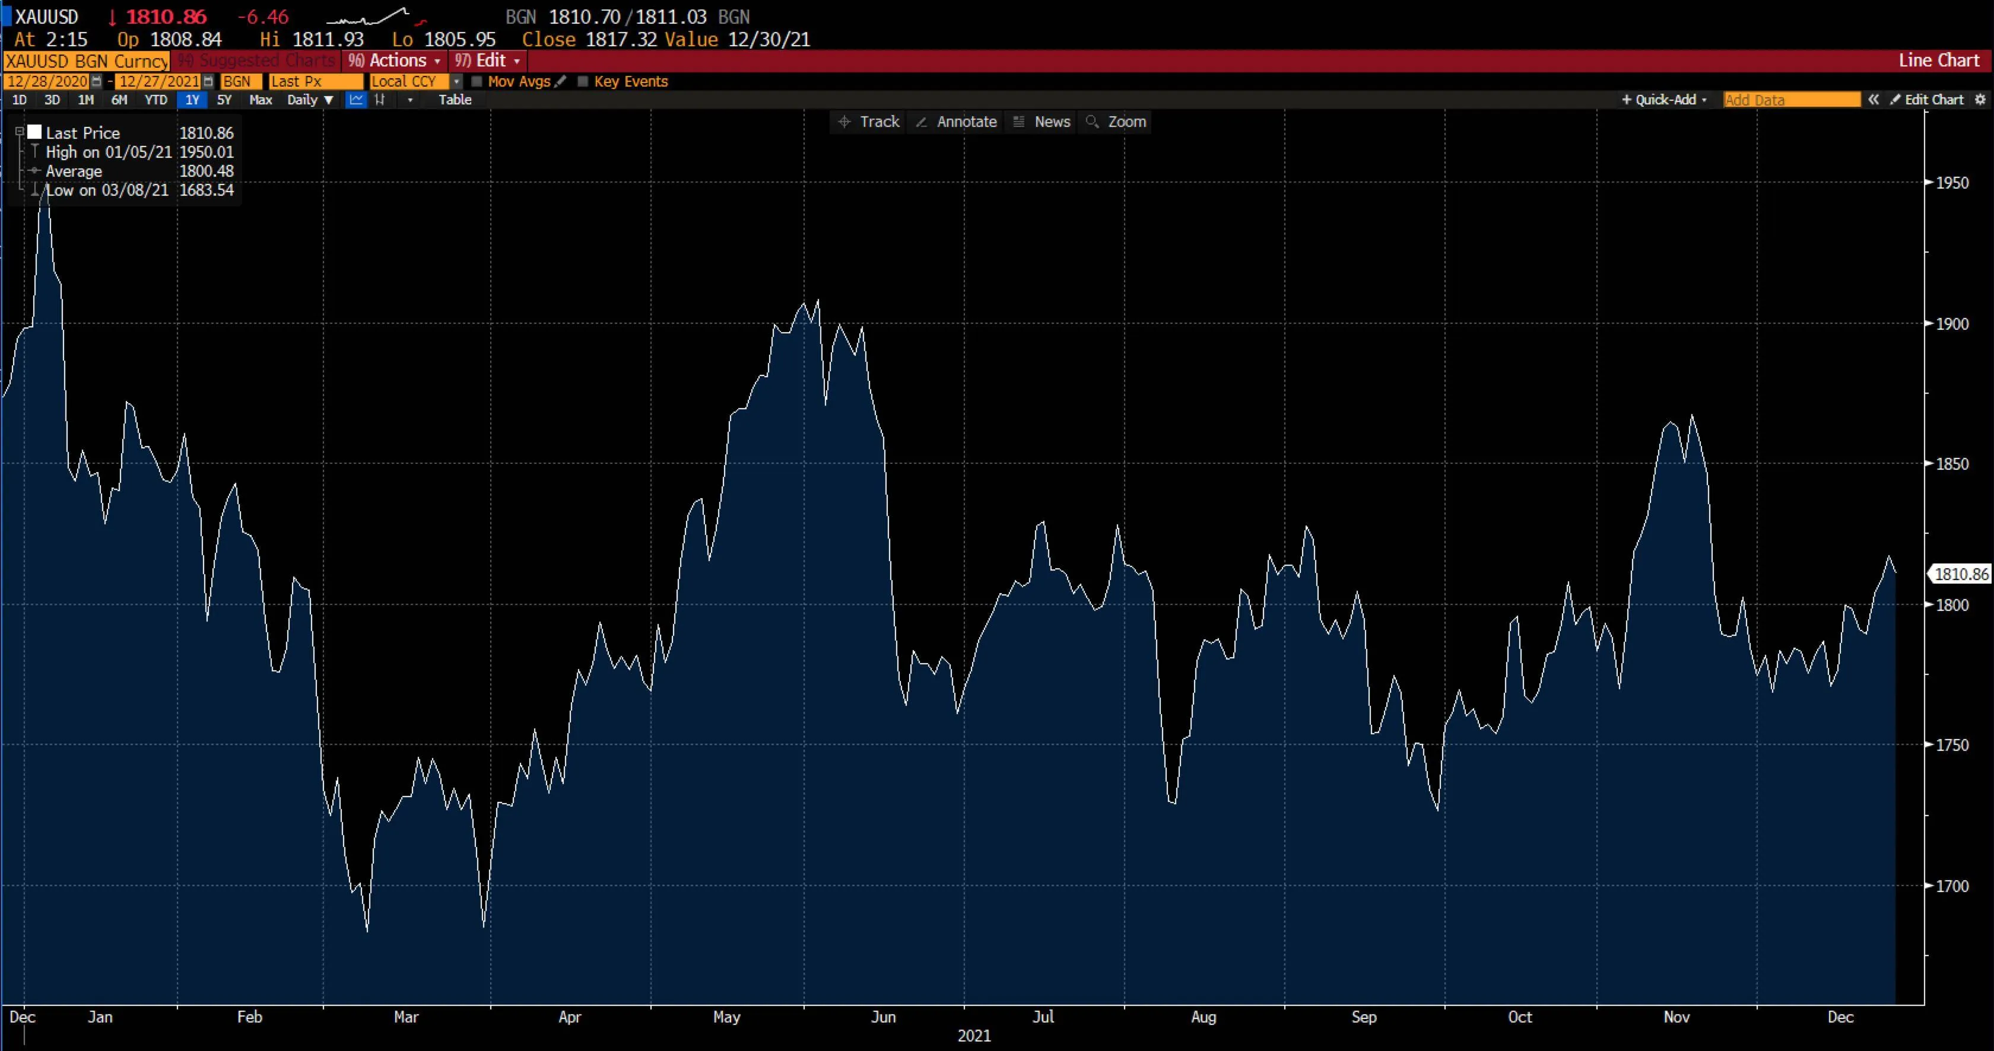Select the candlestick chart type icon

[380, 100]
